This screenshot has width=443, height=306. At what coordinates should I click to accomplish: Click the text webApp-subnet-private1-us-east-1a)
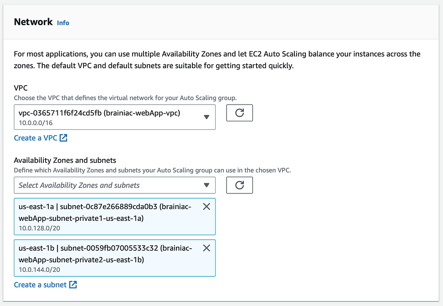coord(81,218)
